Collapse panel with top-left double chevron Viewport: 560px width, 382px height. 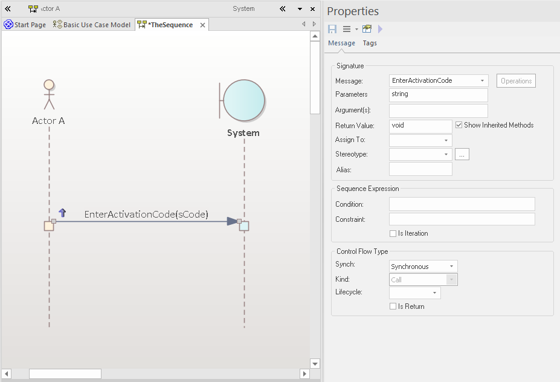click(8, 9)
